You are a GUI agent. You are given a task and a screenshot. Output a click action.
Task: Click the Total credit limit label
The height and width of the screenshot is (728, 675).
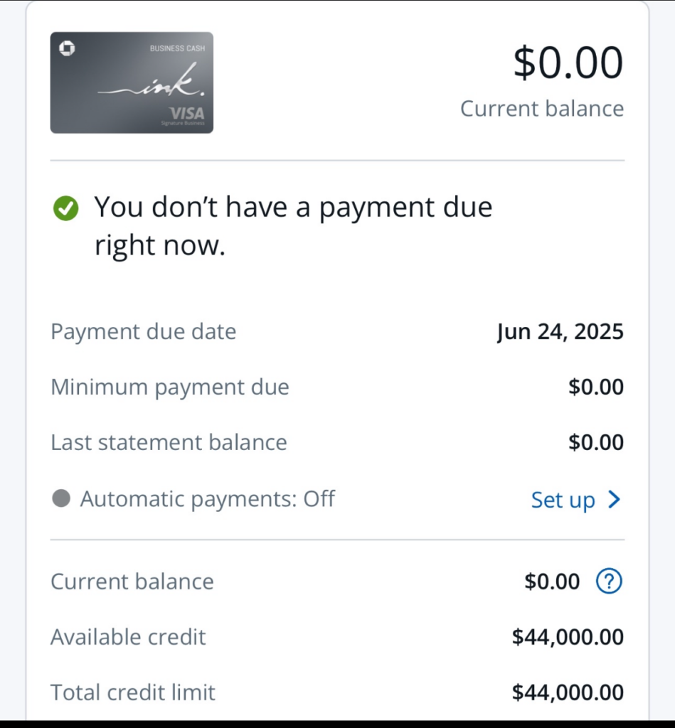(x=132, y=692)
